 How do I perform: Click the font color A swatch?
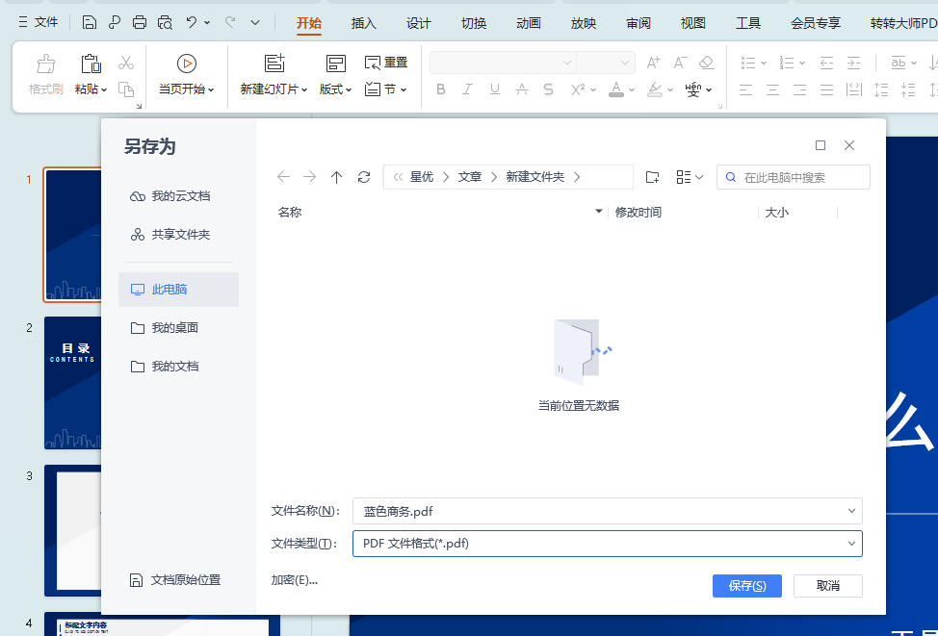tap(616, 89)
